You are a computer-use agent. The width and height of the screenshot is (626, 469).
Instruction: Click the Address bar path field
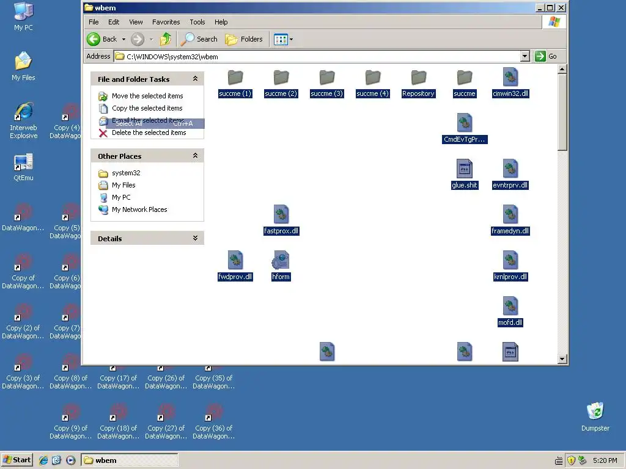tap(317, 56)
